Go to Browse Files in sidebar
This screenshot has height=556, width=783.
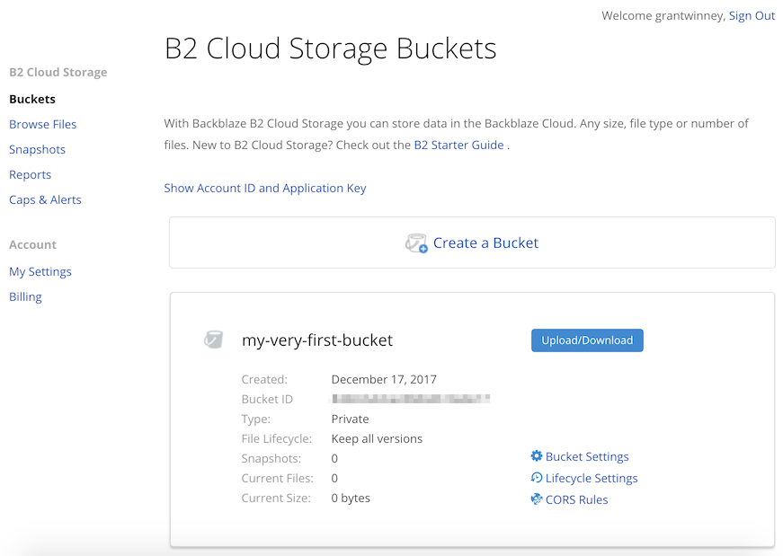43,124
